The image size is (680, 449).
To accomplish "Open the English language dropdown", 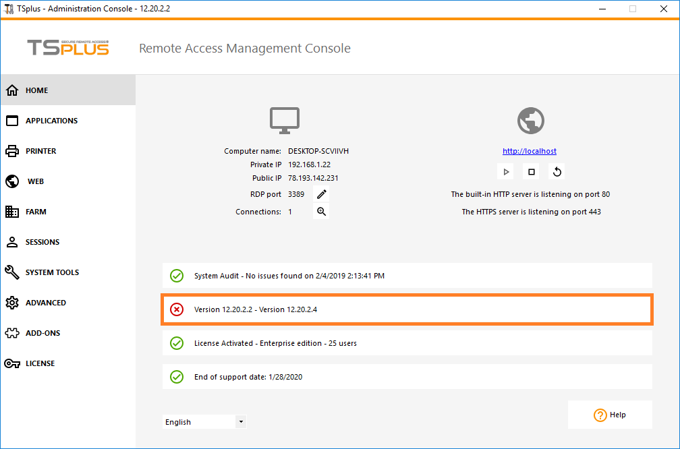I will click(x=204, y=422).
